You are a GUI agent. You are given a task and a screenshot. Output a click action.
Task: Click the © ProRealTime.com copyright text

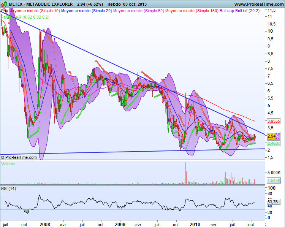[x=19, y=157]
